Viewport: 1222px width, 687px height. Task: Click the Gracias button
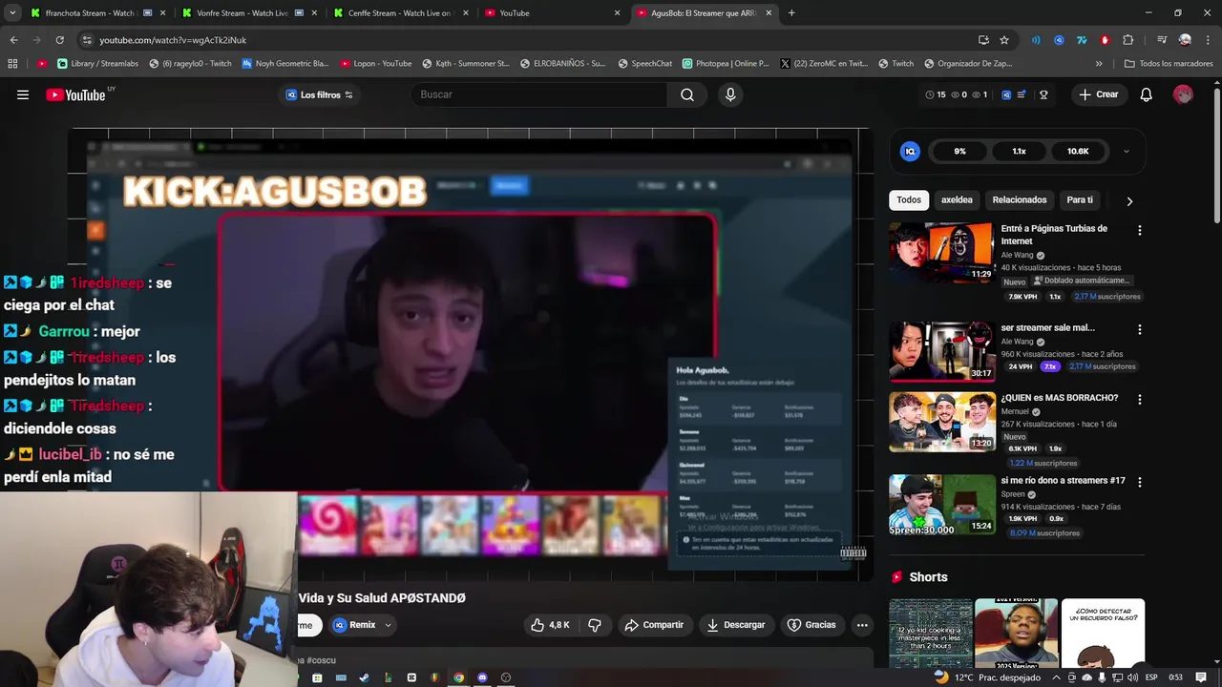point(811,625)
